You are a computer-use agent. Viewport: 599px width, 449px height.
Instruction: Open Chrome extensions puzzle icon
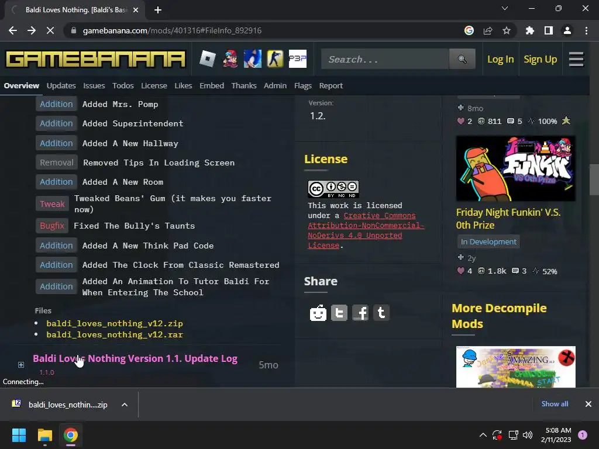tap(530, 30)
